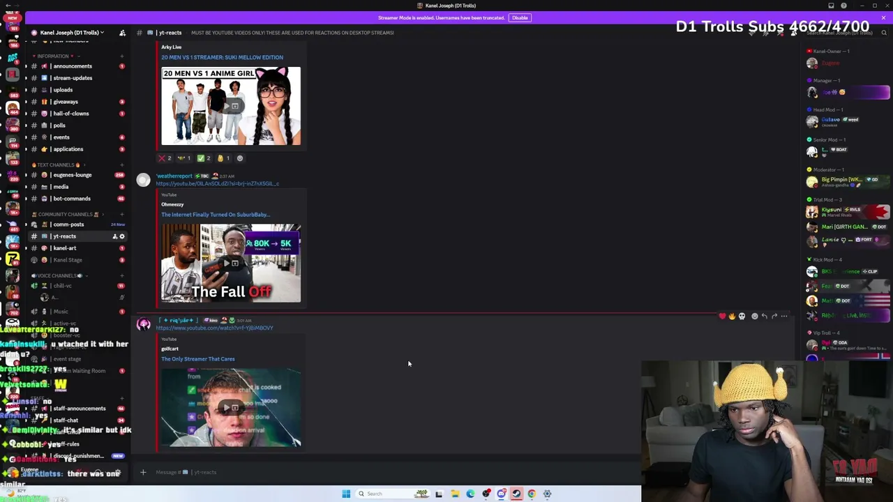Open Discord help icon in title bar
Screen dimensions: 893x502
tap(843, 6)
